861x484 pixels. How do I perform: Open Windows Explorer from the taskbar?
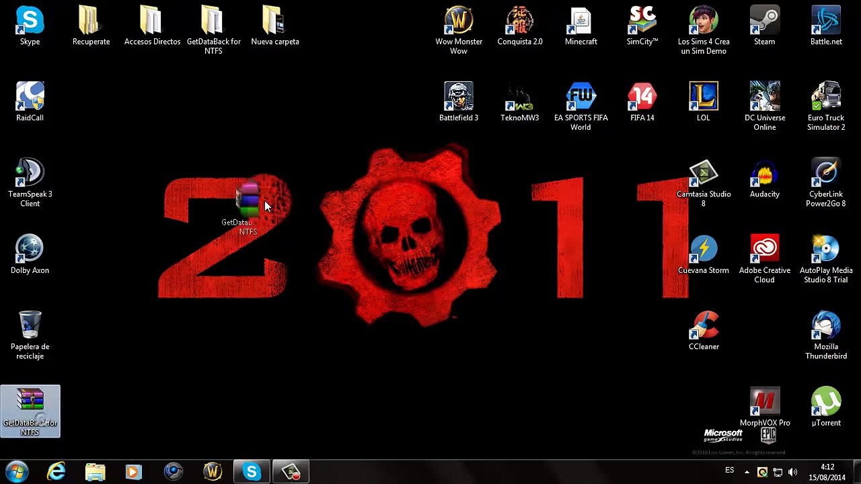point(95,472)
